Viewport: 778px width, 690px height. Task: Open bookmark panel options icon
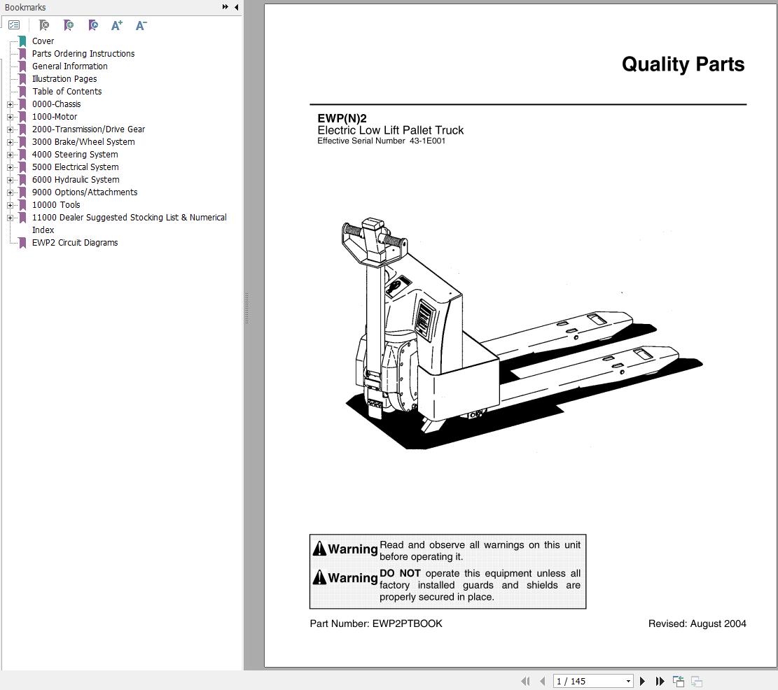14,24
